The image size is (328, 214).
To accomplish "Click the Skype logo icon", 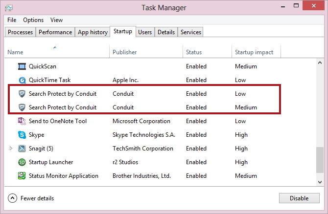I will coord(22,135).
